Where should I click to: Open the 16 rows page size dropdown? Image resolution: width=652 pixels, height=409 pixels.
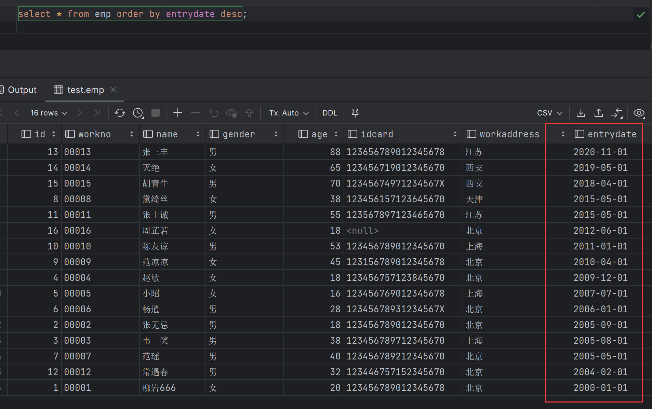[x=49, y=113]
